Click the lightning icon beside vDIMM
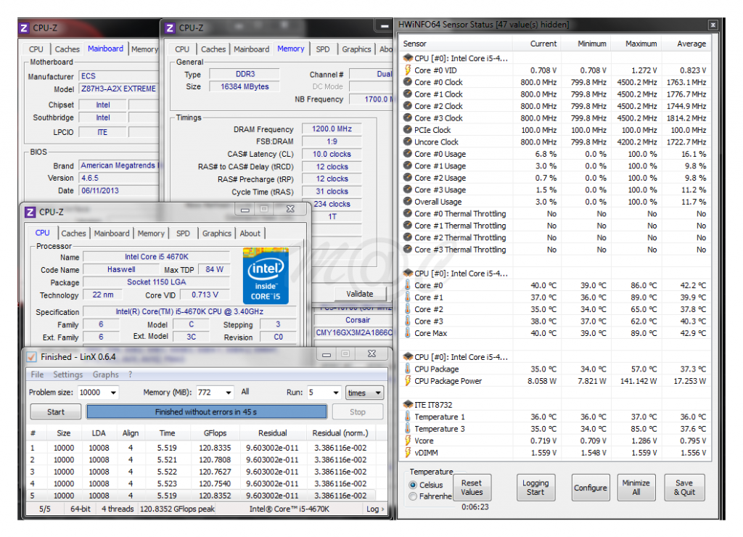Screen dimensions: 743x537 [x=407, y=453]
